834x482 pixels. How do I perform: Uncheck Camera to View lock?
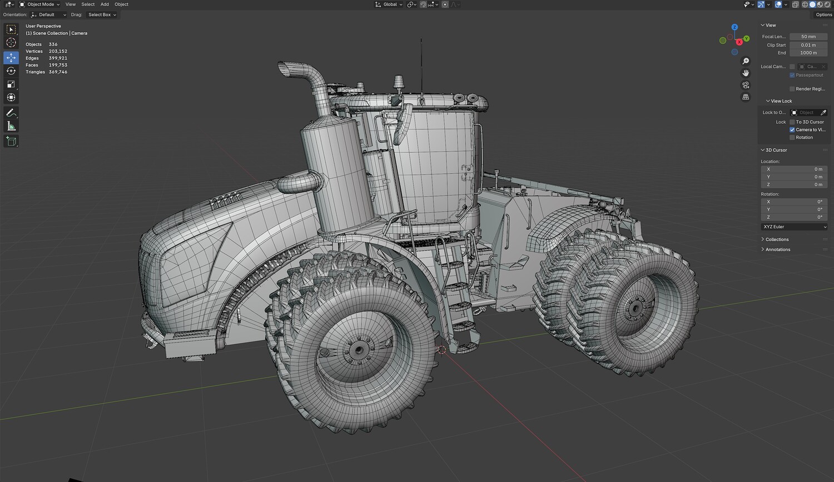pyautogui.click(x=792, y=130)
